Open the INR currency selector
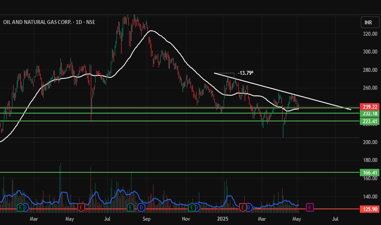Screen dimensions: 381x225 click(x=370, y=22)
